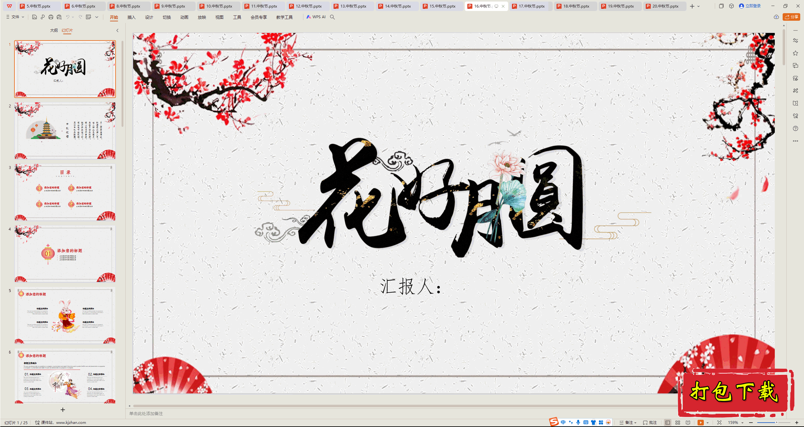The width and height of the screenshot is (804, 427).
Task: Open the undo history dropdown arrow
Action: 73,17
